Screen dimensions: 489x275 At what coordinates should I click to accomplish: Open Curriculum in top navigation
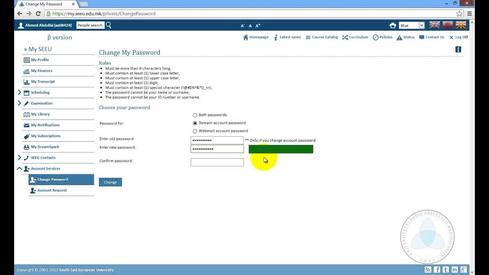[355, 37]
